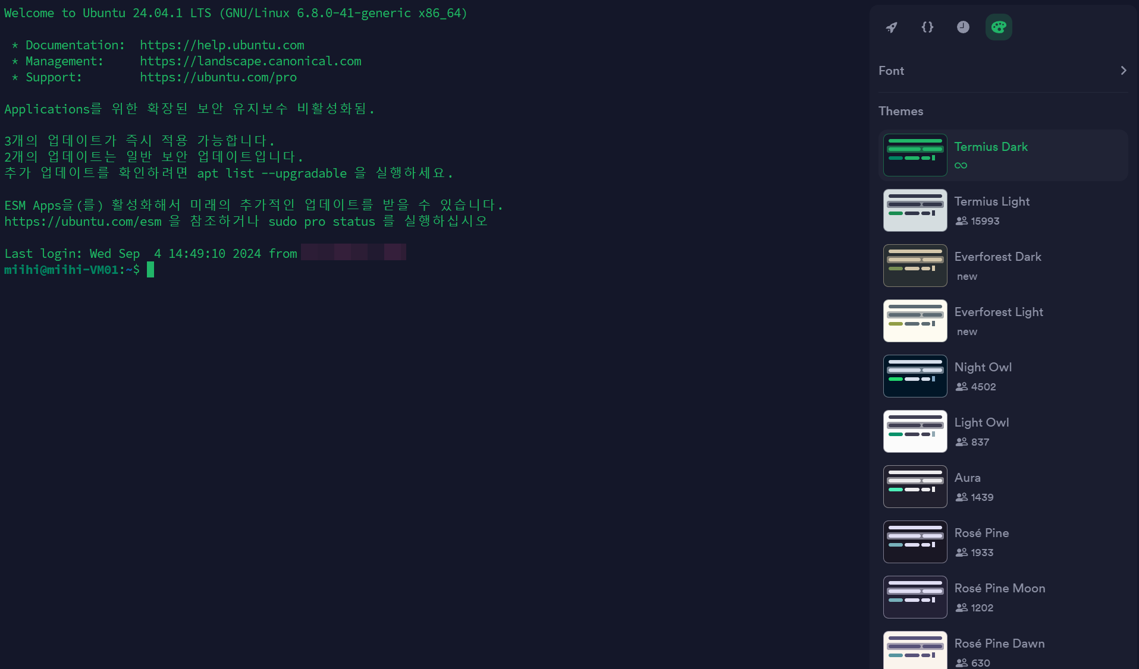Click the Last login line in terminal
Viewport: 1139px width, 669px height.
tap(205, 254)
